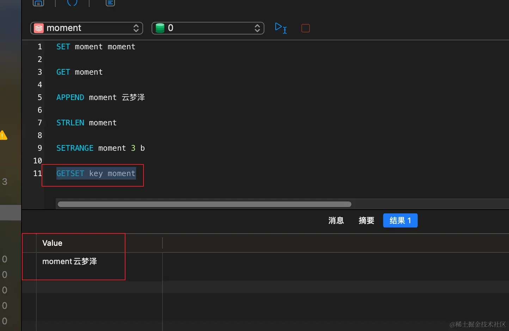Viewport: 509px width, 331px height.
Task: Click the green database icon beside 0
Action: tap(160, 28)
